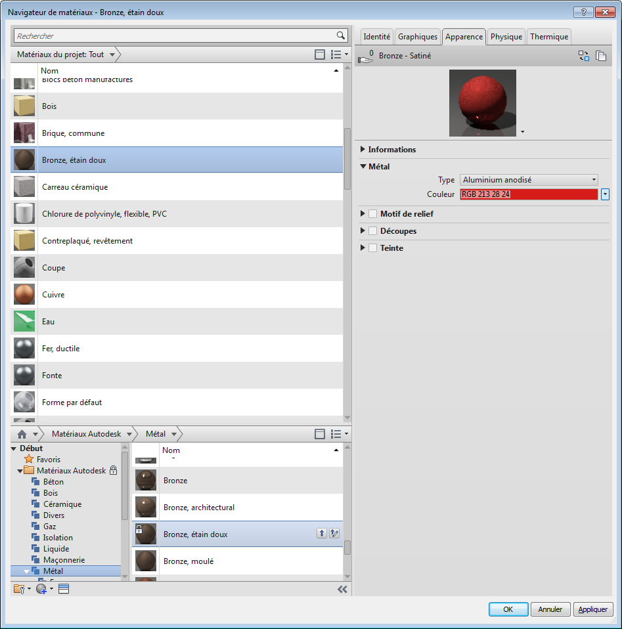Expand the Teinte section arrow
Screen dimensions: 622x629
(363, 248)
